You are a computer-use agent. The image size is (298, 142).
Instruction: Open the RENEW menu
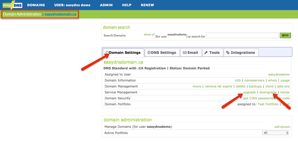tap(148, 5)
